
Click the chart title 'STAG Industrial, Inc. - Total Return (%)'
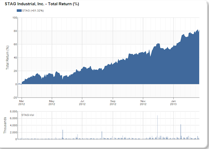point(42,4)
